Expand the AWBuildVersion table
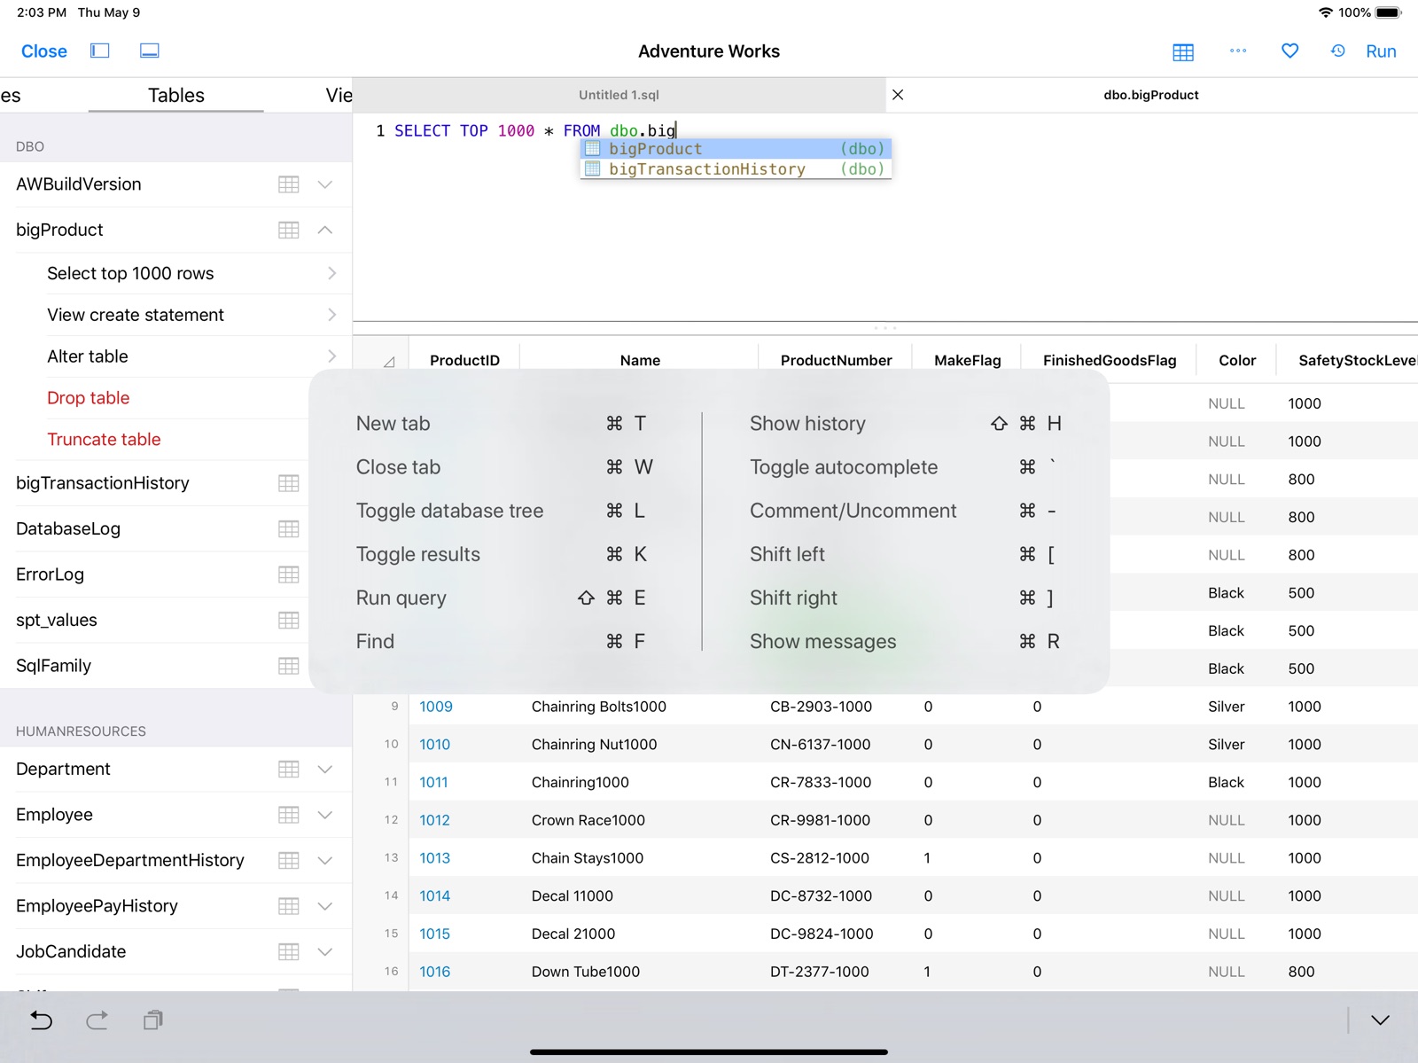This screenshot has height=1063, width=1418. [325, 184]
